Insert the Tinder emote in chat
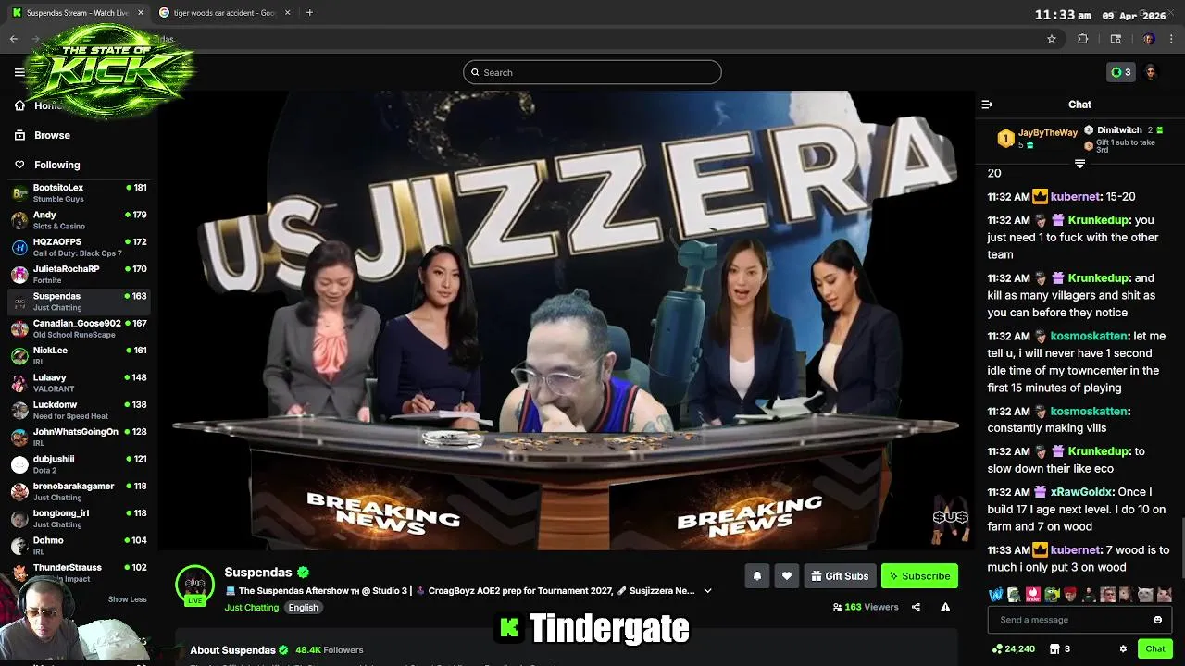 1033,595
